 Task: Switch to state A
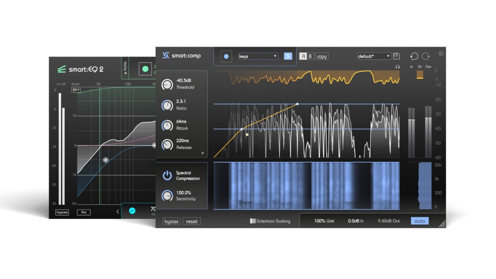coord(303,56)
